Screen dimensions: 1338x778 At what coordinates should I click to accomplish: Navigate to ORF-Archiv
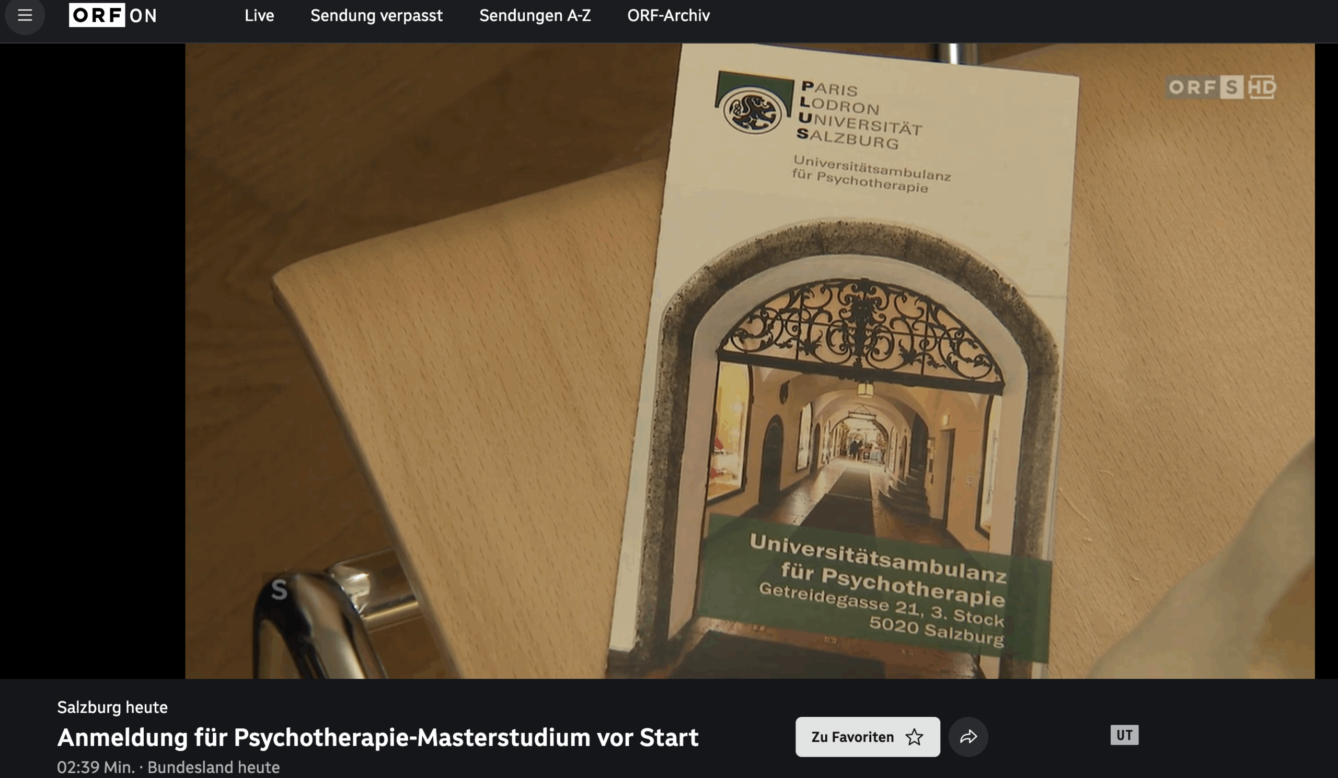668,16
